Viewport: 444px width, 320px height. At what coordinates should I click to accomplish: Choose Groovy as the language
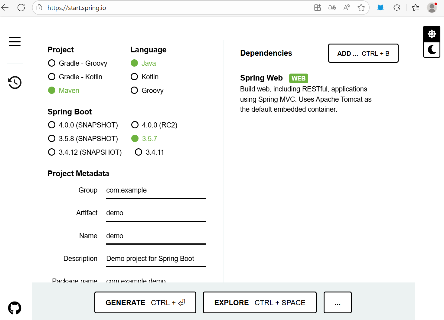point(147,90)
